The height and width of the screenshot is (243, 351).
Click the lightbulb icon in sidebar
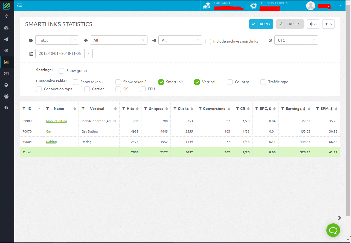pos(7,16)
